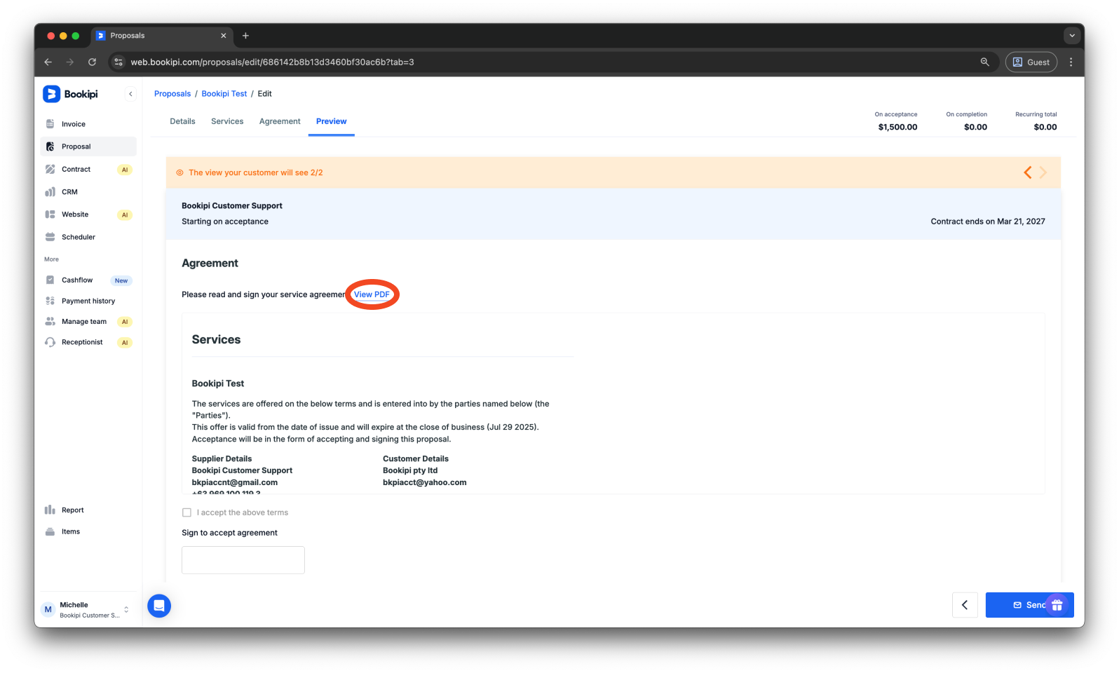This screenshot has width=1119, height=673.
Task: Go back with the bottom chevron button
Action: [965, 605]
